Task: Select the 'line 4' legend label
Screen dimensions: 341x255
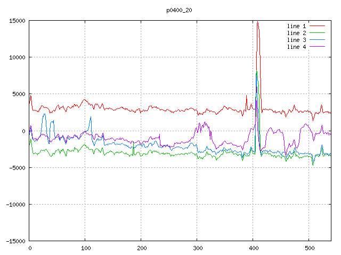Action: (296, 47)
